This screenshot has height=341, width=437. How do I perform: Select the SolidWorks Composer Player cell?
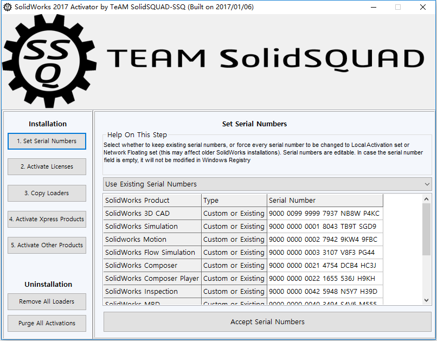click(152, 278)
